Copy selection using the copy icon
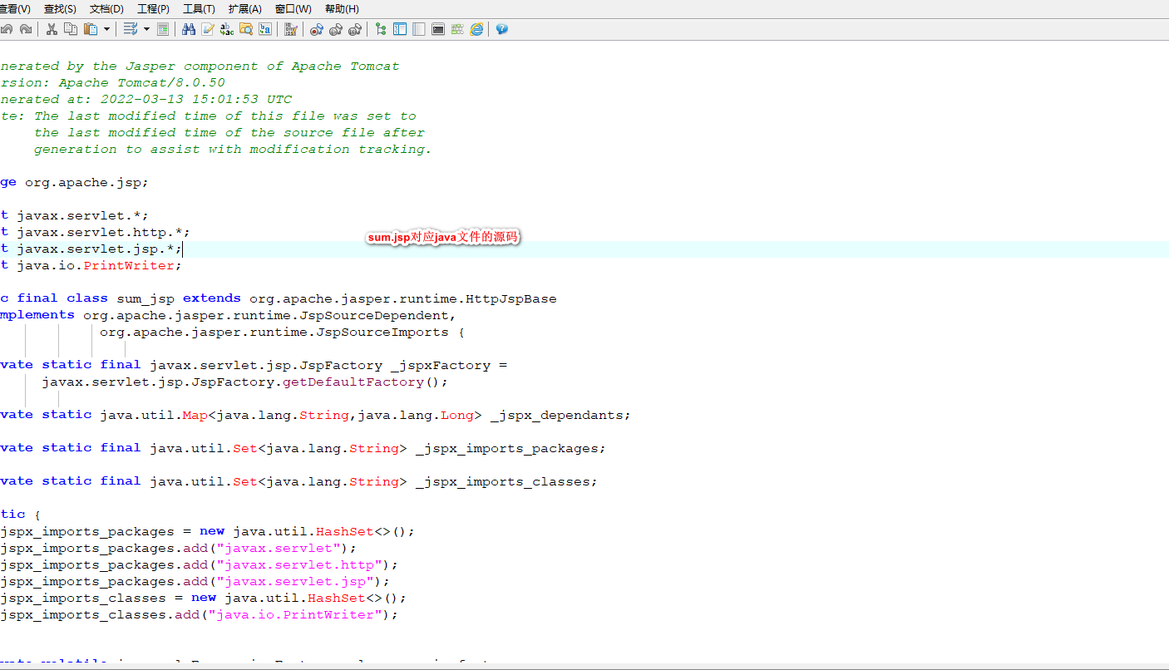The width and height of the screenshot is (1169, 670). 71,29
